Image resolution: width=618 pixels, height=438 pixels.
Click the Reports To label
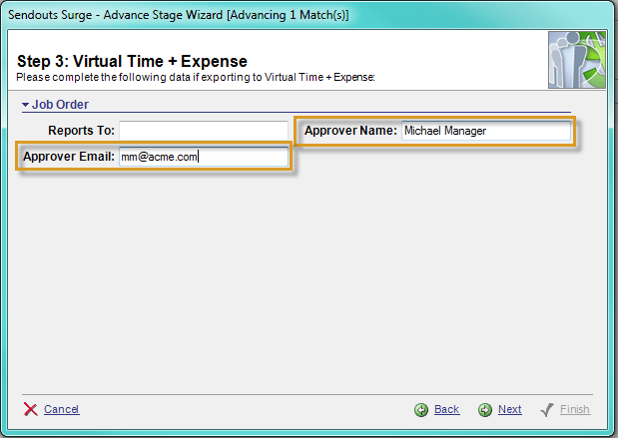pos(81,131)
